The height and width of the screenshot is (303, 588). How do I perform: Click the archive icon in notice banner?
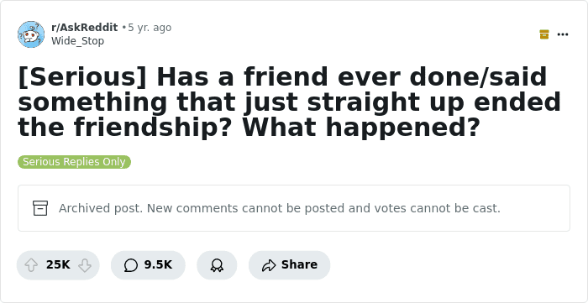40,208
